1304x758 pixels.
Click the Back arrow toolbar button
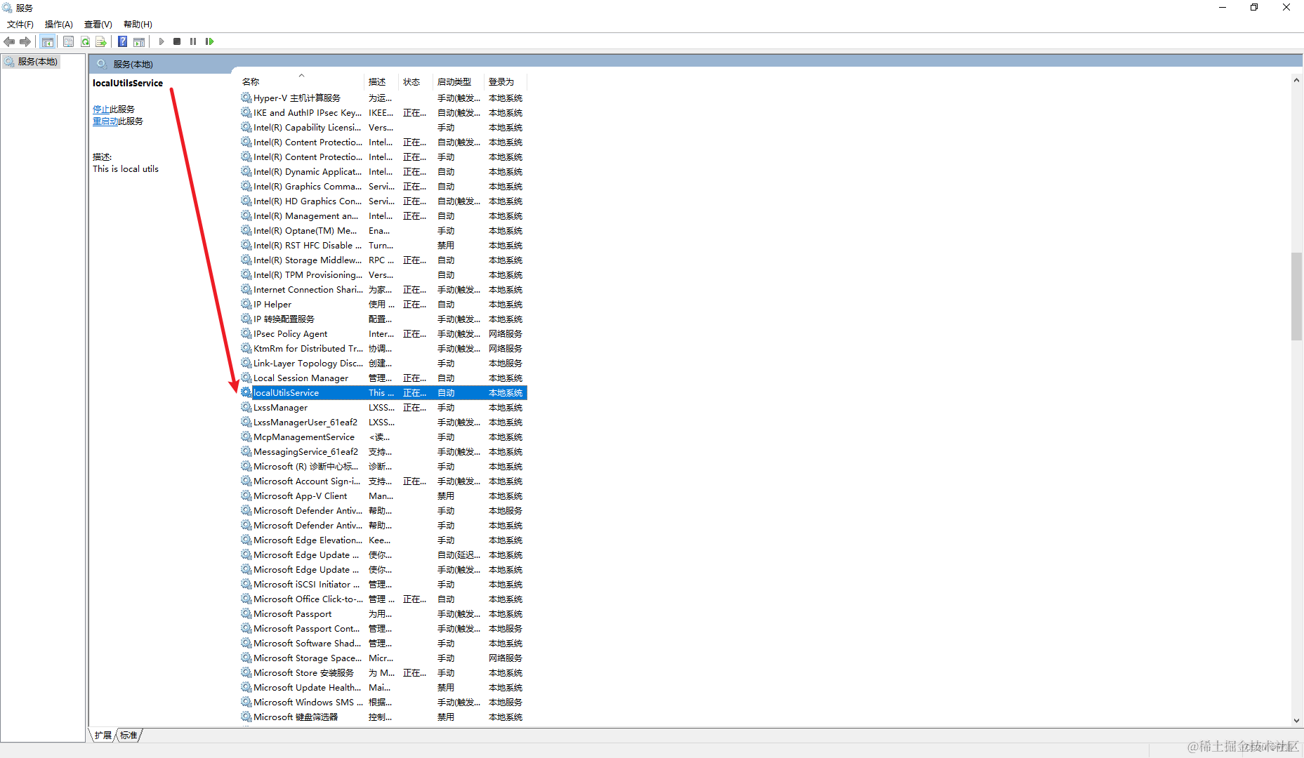coord(9,41)
